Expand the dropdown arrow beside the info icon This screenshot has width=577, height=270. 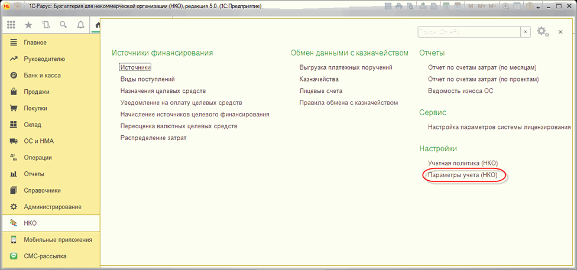(x=539, y=8)
